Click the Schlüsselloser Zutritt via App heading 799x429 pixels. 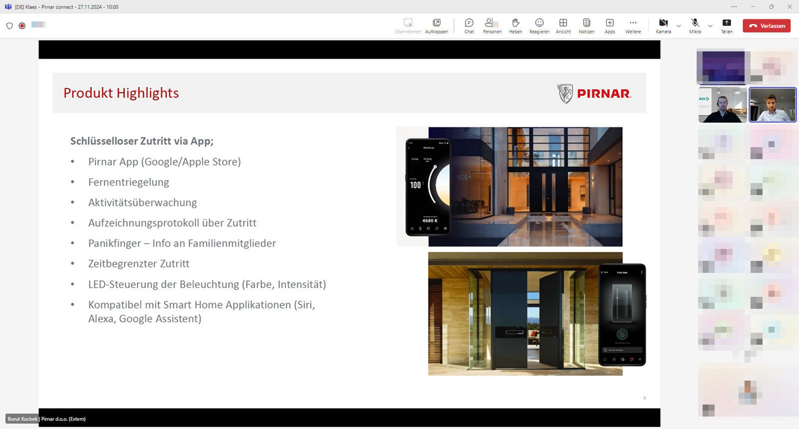click(x=142, y=141)
